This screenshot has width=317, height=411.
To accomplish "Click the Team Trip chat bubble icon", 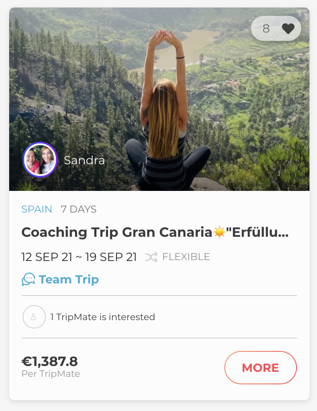I will pos(28,279).
